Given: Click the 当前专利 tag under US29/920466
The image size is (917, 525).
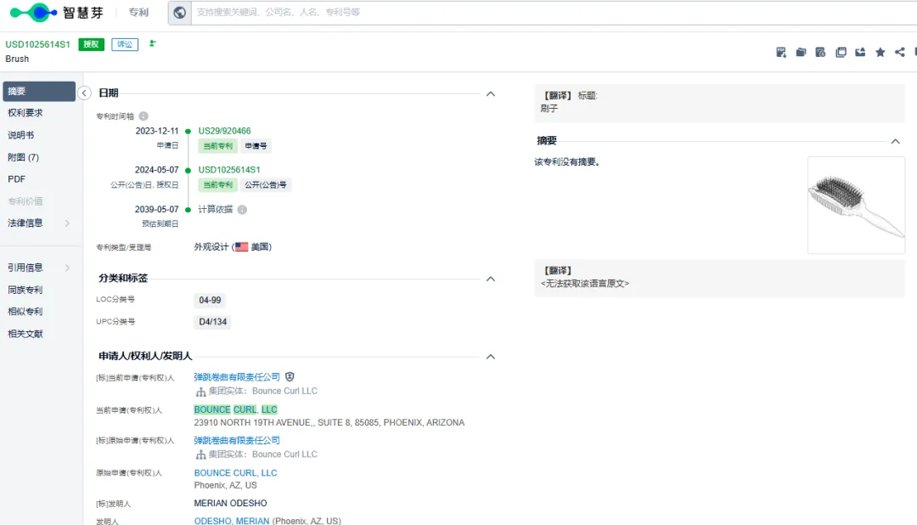Looking at the screenshot, I should tap(217, 146).
